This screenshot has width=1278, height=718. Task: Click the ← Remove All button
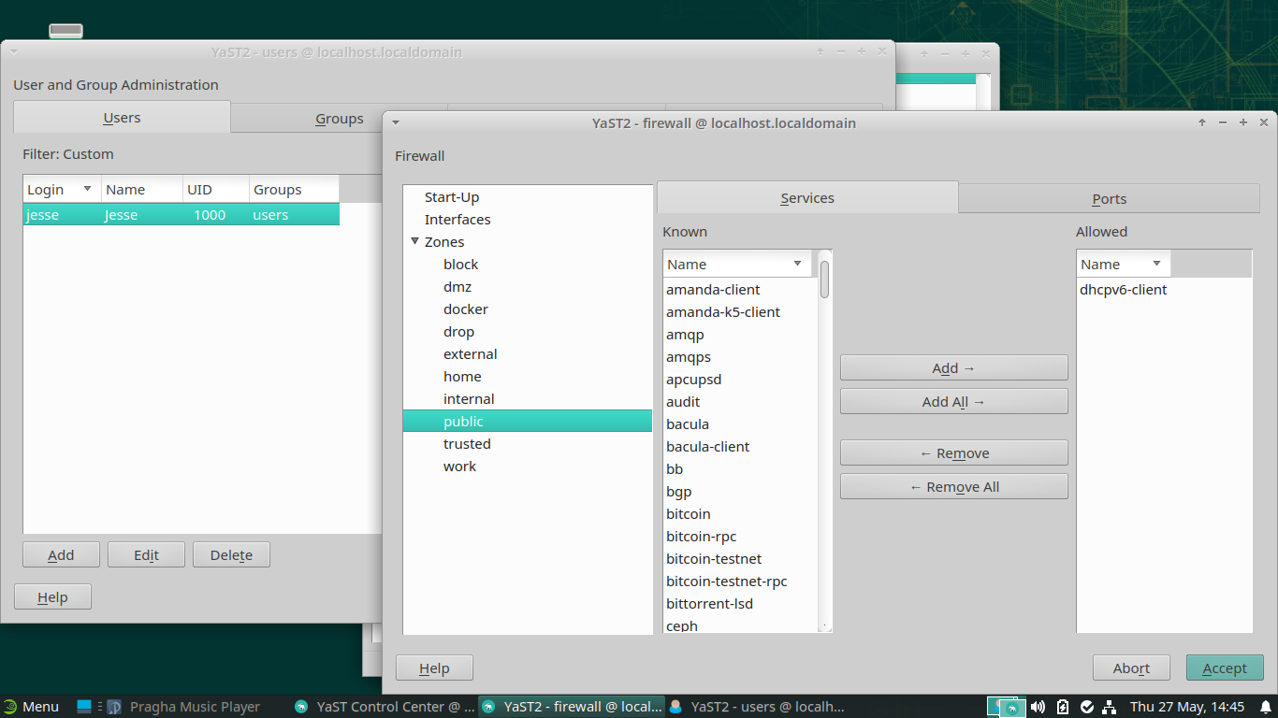[x=953, y=486]
